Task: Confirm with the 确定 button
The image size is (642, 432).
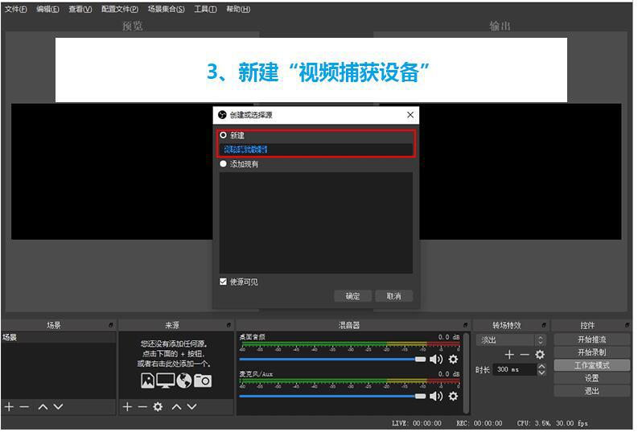Action: 352,296
